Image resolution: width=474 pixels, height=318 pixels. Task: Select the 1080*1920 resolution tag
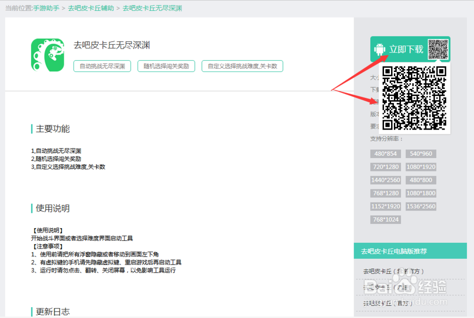click(x=421, y=167)
